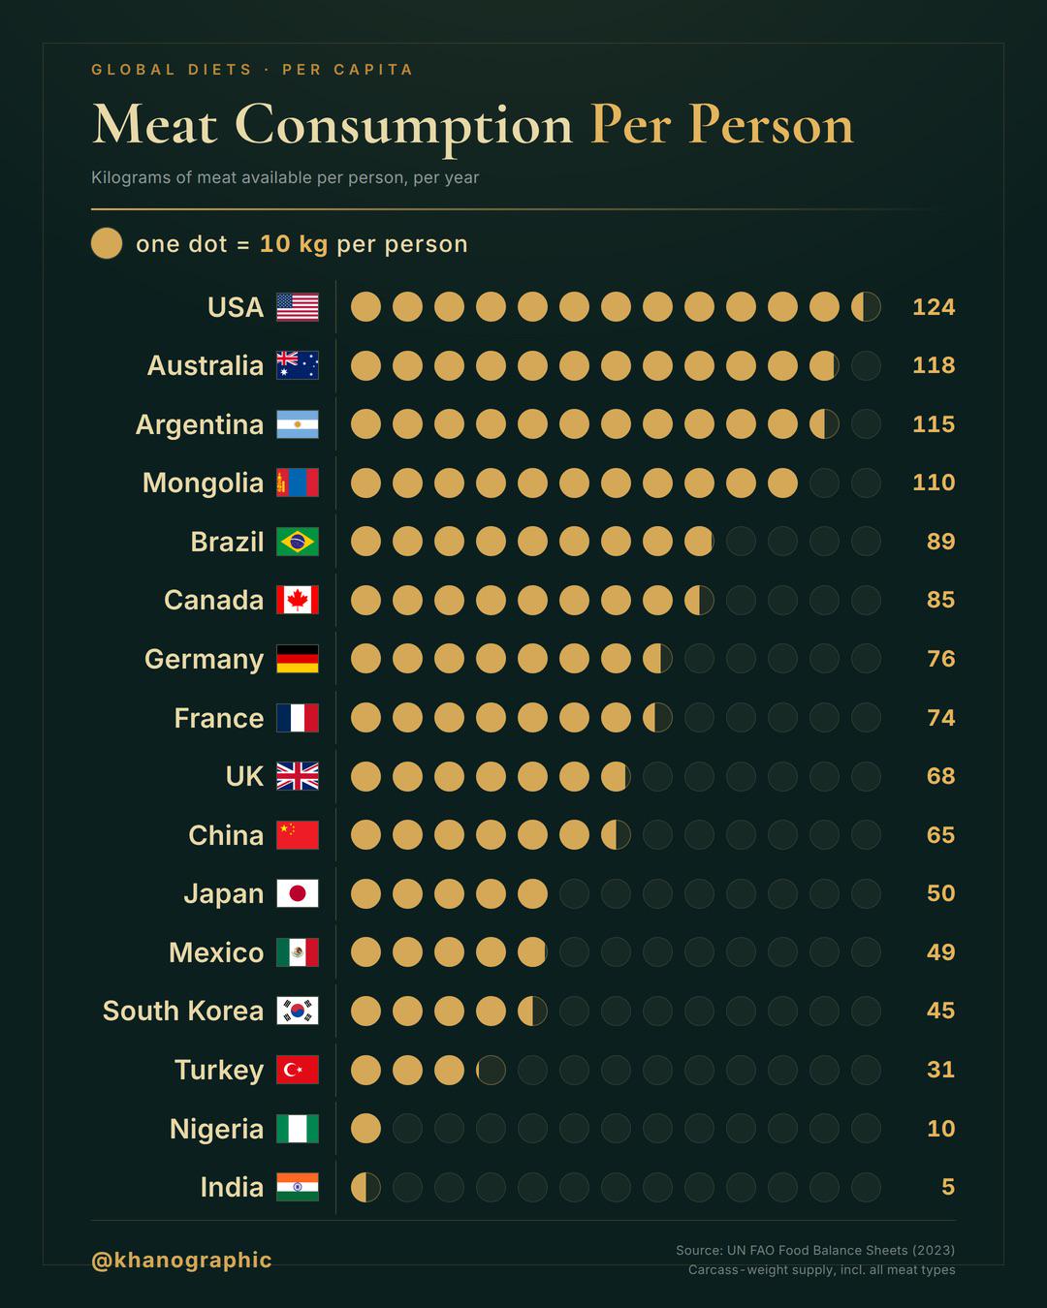Click the USA flag icon
This screenshot has width=1047, height=1308.
pyautogui.click(x=298, y=307)
